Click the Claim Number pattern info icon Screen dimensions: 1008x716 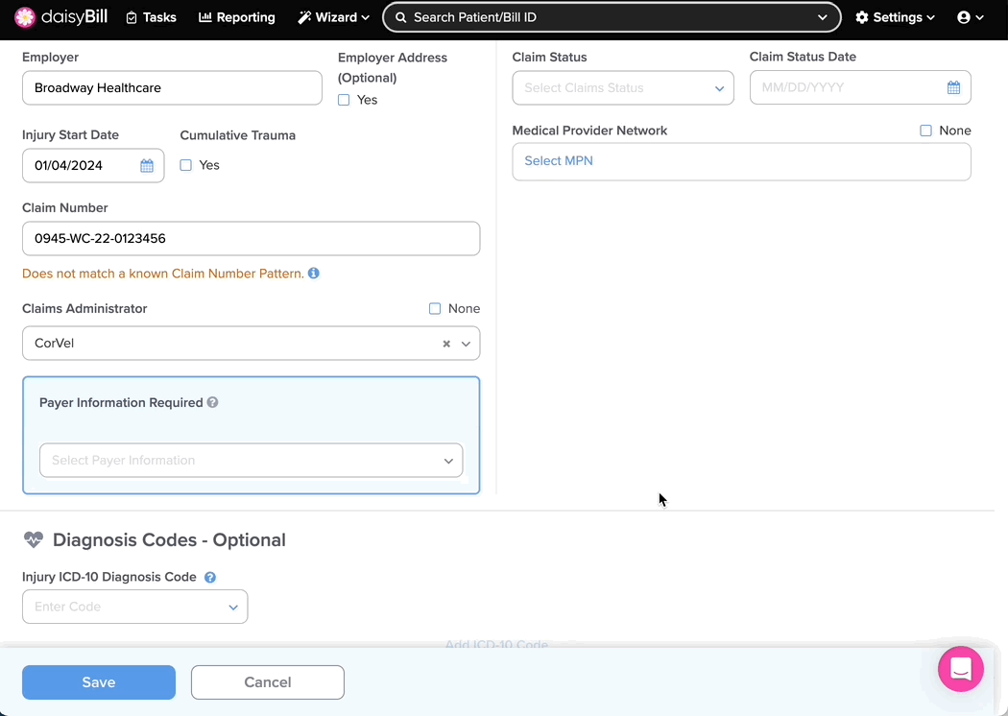click(314, 274)
